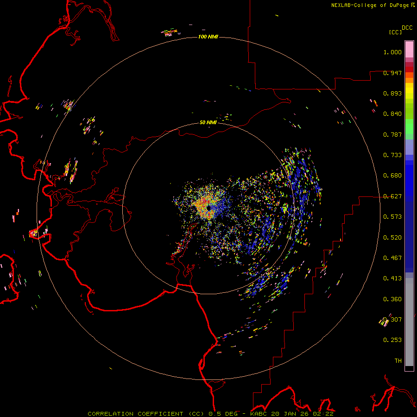Click the 0.413 scale value
Screen dimensions: 417x417
point(392,278)
